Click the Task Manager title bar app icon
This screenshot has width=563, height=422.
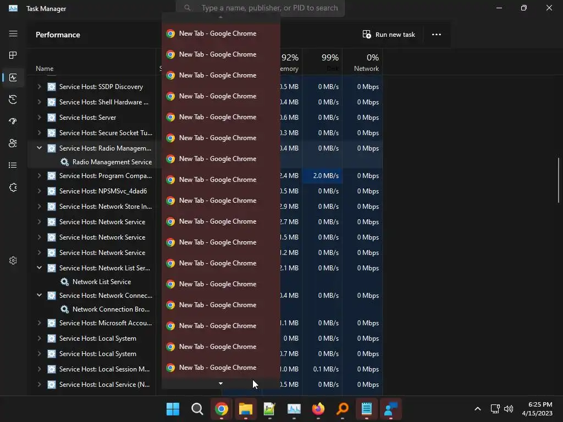pos(13,8)
